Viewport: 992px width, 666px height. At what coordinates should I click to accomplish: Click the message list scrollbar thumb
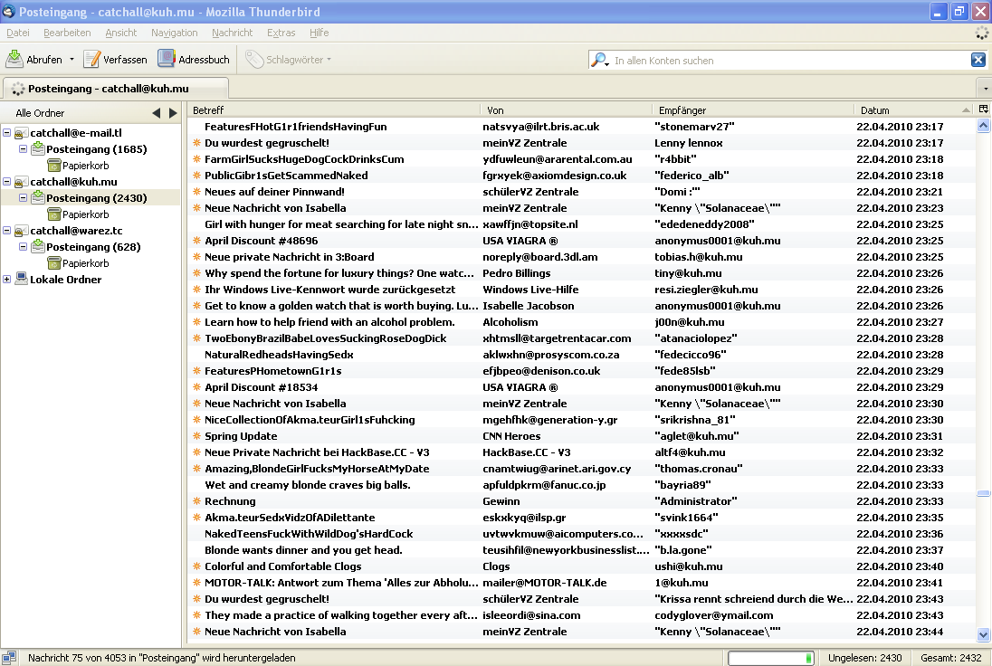coord(983,492)
